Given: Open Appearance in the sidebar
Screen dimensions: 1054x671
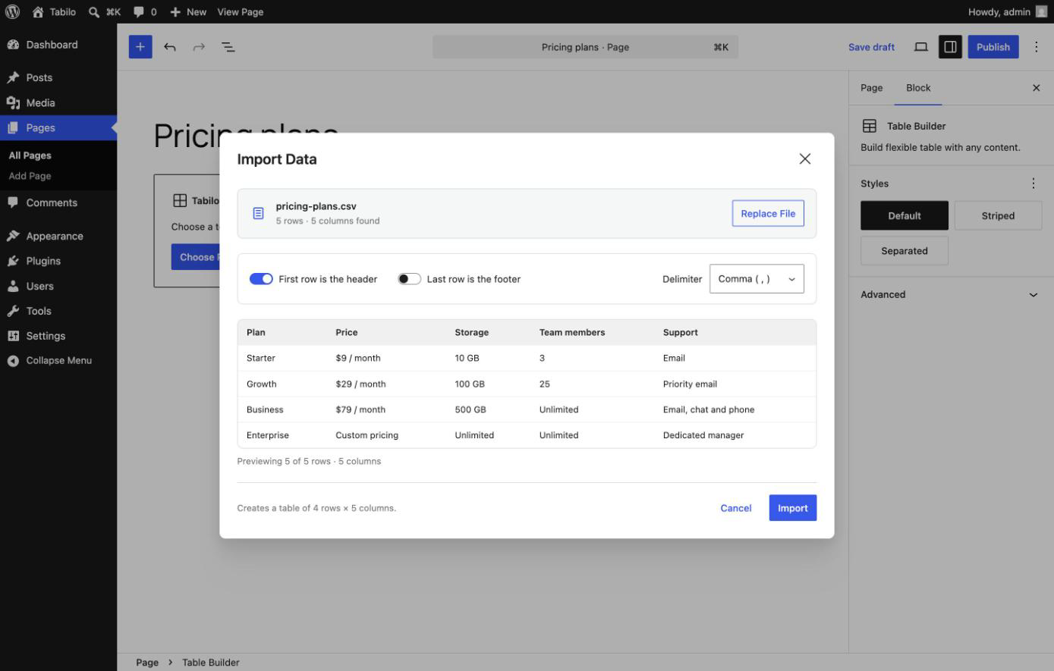Looking at the screenshot, I should click(x=58, y=236).
